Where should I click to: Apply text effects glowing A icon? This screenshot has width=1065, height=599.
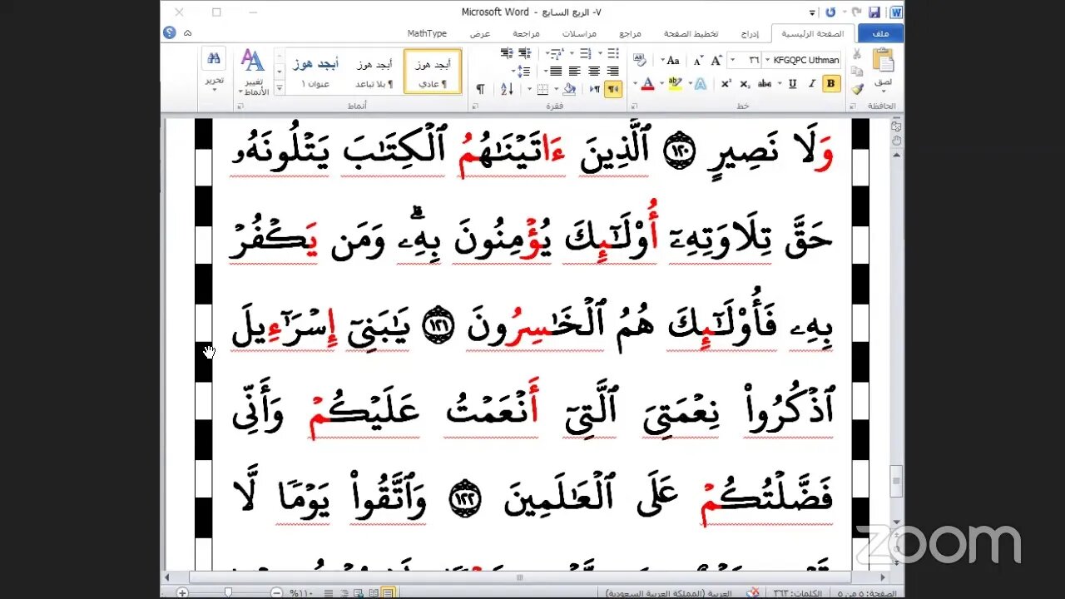pos(700,83)
